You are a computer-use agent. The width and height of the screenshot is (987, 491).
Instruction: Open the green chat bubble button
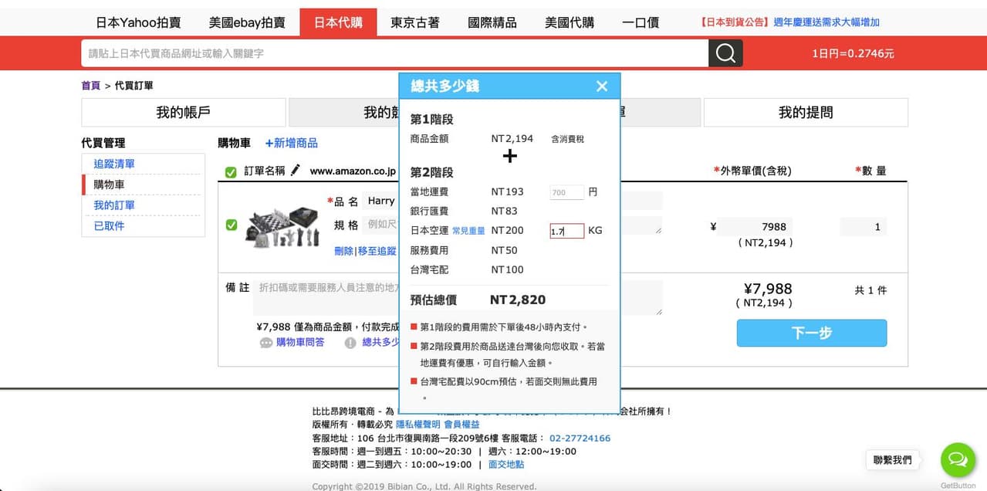958,460
